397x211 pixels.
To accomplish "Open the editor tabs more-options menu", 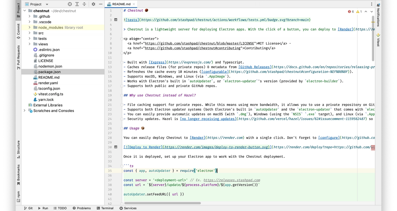I will (372, 4).
